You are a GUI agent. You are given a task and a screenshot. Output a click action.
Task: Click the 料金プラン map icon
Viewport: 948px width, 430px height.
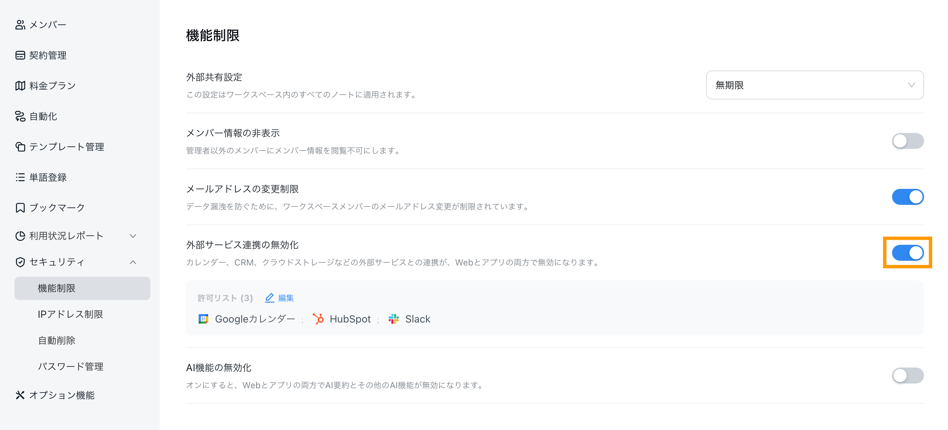pyautogui.click(x=20, y=86)
